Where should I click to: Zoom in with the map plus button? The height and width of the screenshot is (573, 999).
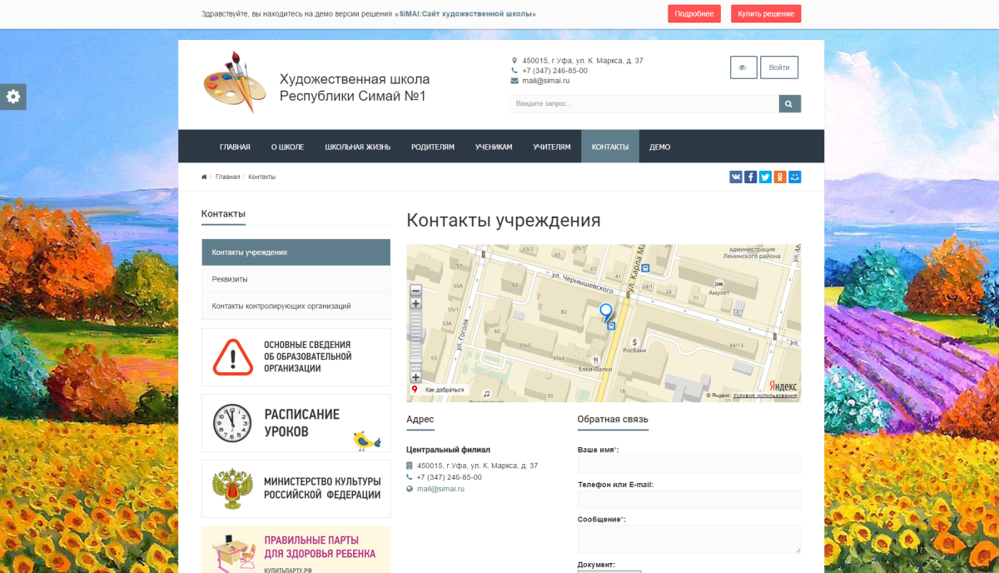(x=415, y=303)
